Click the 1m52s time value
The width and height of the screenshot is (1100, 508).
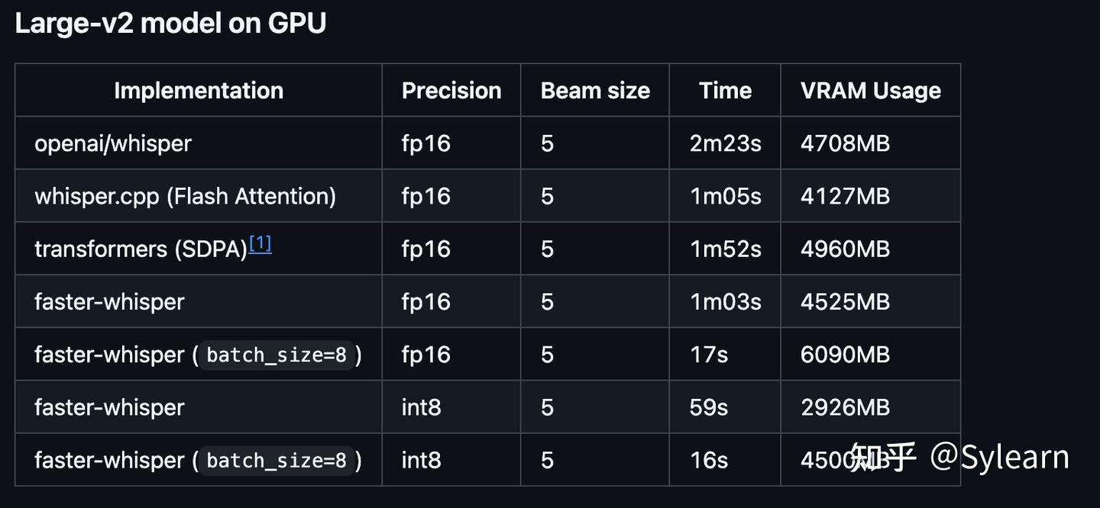[x=725, y=249]
